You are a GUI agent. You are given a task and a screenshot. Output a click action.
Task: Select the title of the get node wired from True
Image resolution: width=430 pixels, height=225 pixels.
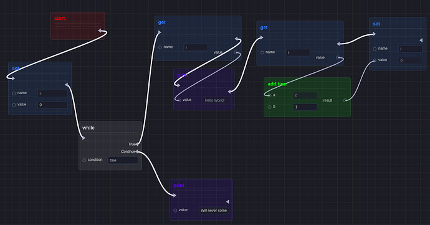click(162, 22)
